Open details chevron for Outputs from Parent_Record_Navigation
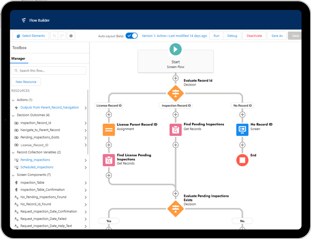Screen dimensions: 311x239 pyautogui.click(x=86, y=108)
